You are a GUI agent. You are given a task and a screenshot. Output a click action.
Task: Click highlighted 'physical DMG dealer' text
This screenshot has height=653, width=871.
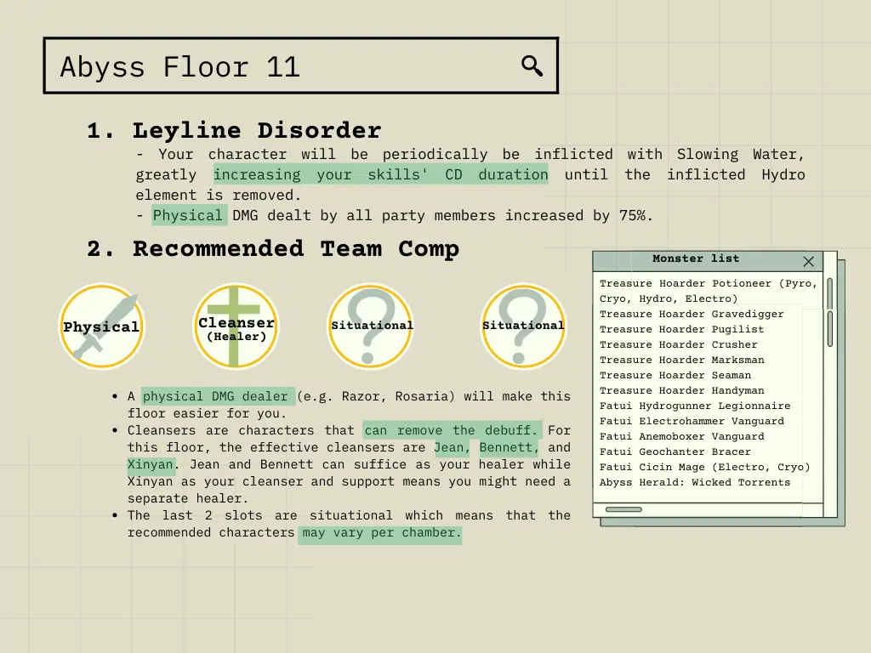pos(218,396)
